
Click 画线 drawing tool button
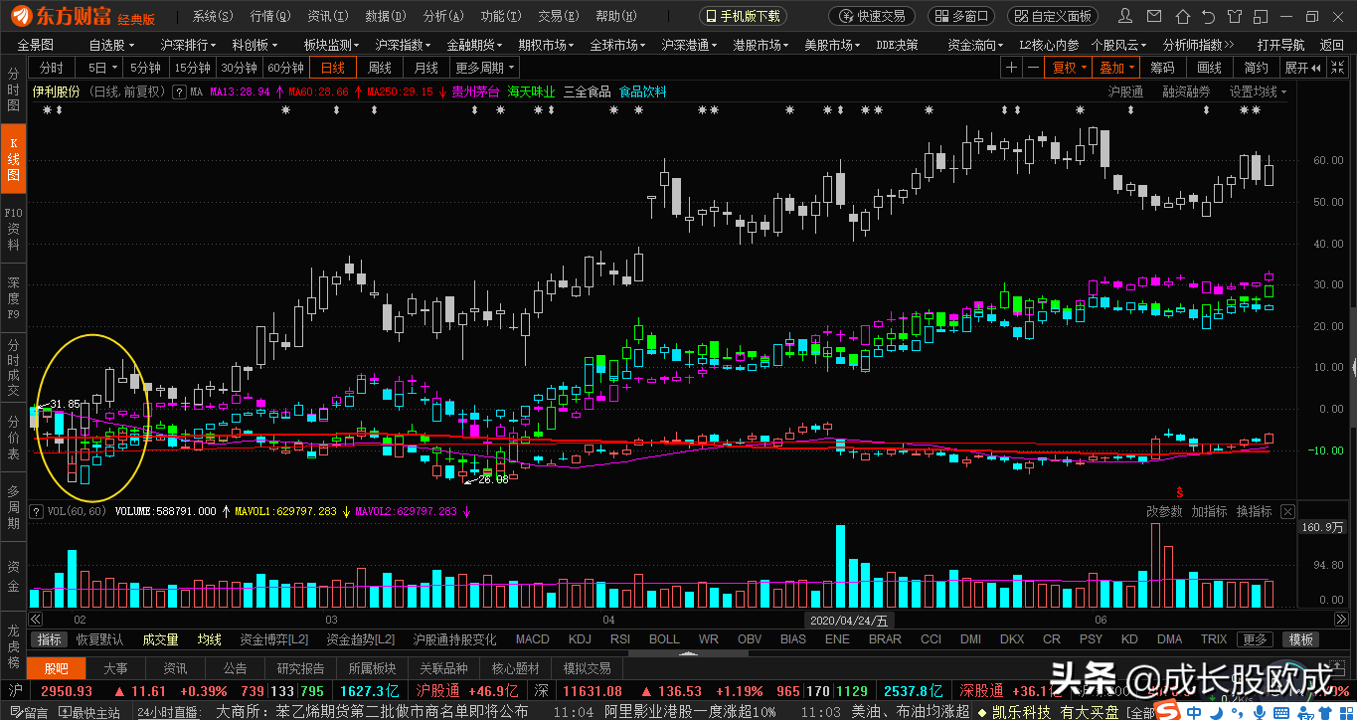(1209, 68)
